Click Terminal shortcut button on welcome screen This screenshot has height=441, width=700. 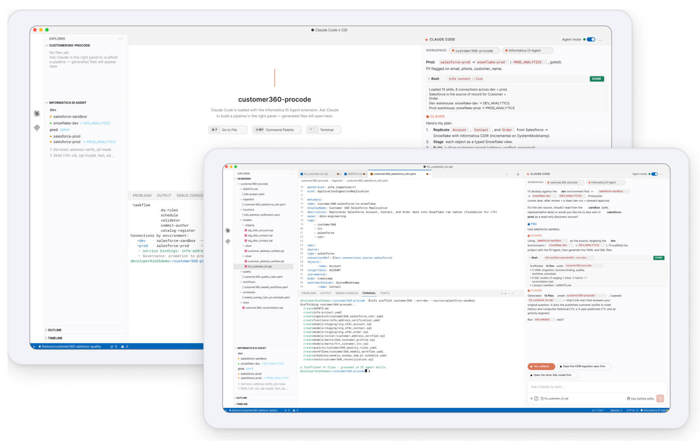tap(324, 130)
